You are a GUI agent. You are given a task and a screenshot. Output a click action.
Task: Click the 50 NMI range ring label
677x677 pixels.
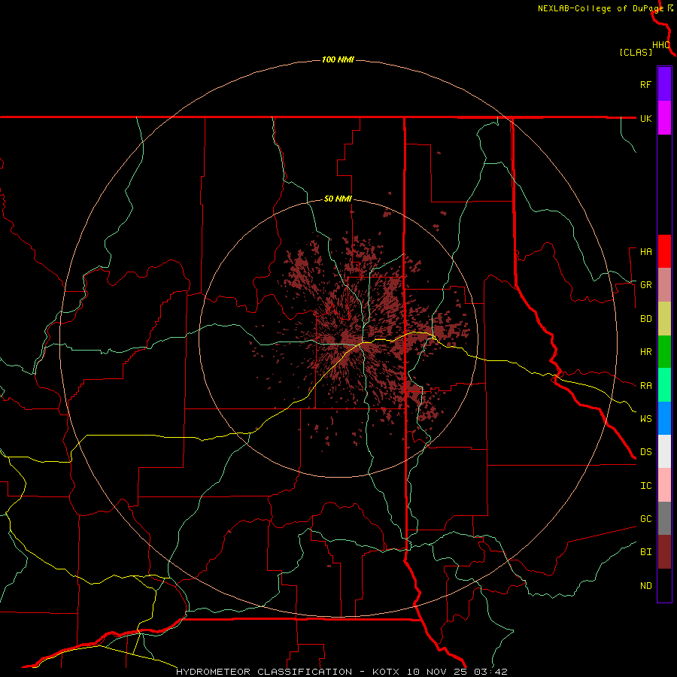point(338,199)
